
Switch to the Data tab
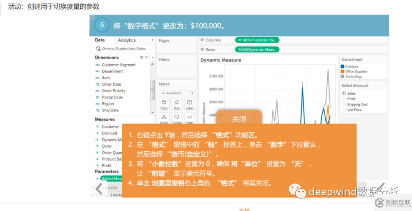pyautogui.click(x=100, y=40)
